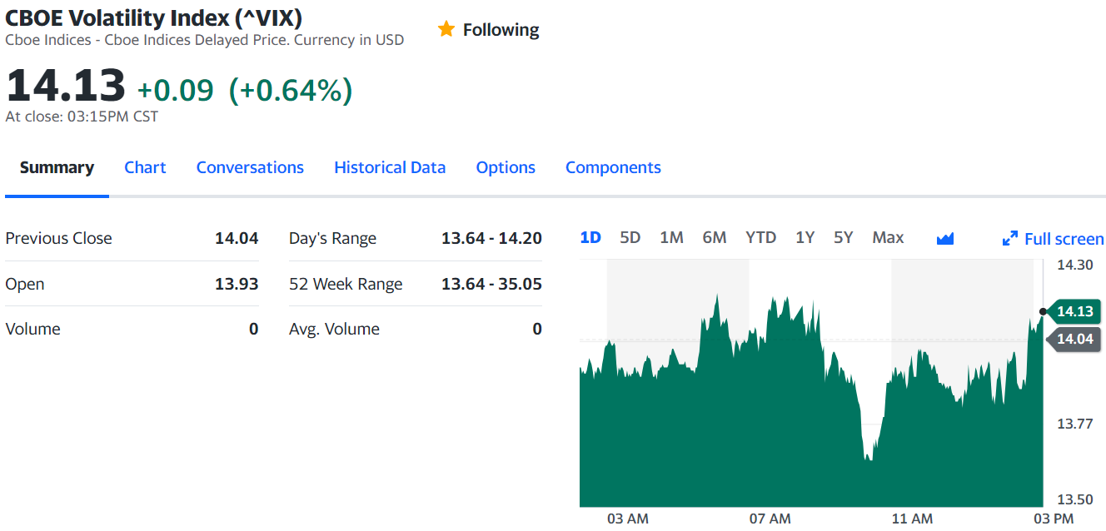Go to the Historical Data tab
Screen dimensions: 1106x531
tap(390, 167)
